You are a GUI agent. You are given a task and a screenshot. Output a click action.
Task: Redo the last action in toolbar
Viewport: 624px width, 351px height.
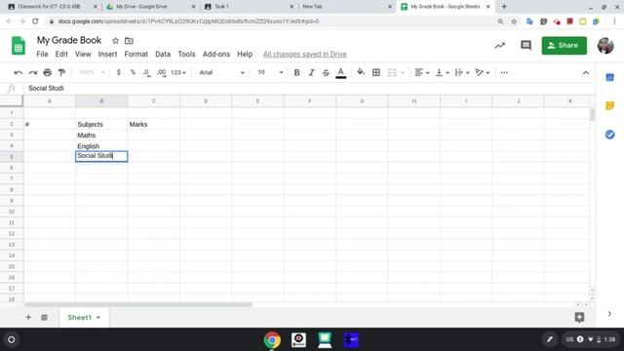coord(33,72)
